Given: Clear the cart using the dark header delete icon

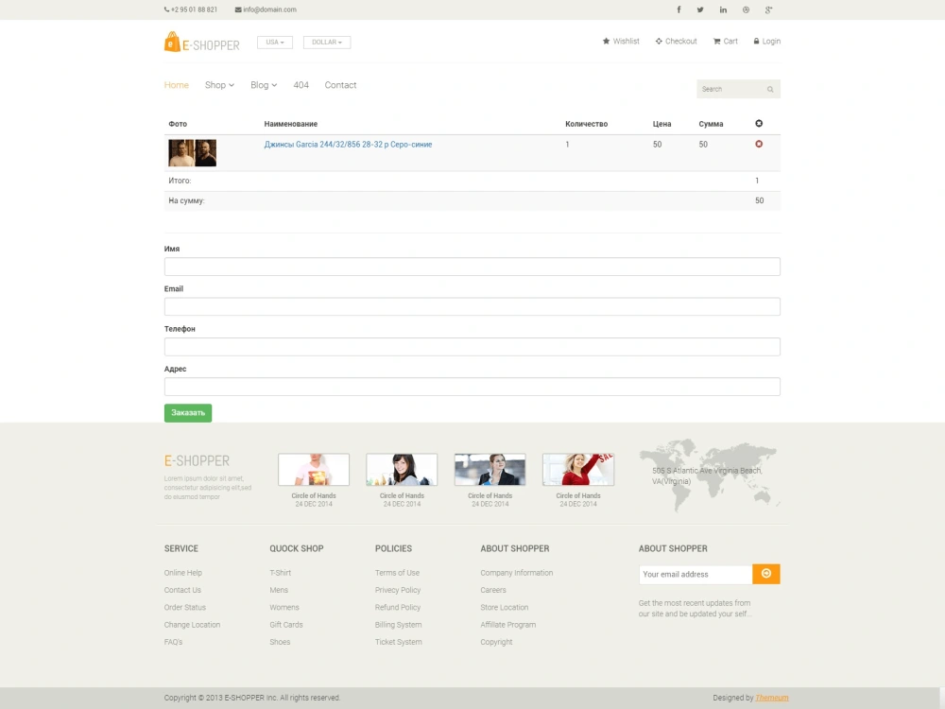Looking at the screenshot, I should click(x=759, y=123).
